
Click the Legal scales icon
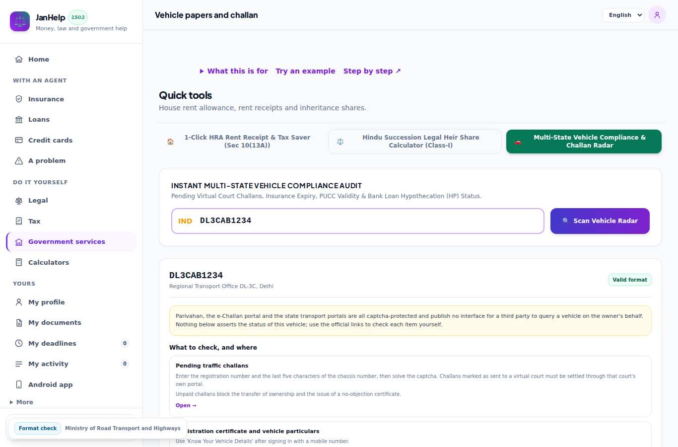pyautogui.click(x=19, y=200)
